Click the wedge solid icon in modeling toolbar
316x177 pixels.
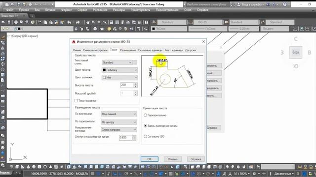tap(23, 167)
